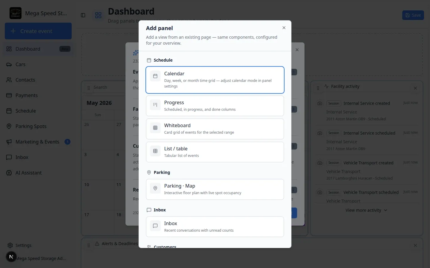Image resolution: width=430 pixels, height=268 pixels.
Task: Click the Dashboard grid icon beside the title
Action: (x=98, y=15)
